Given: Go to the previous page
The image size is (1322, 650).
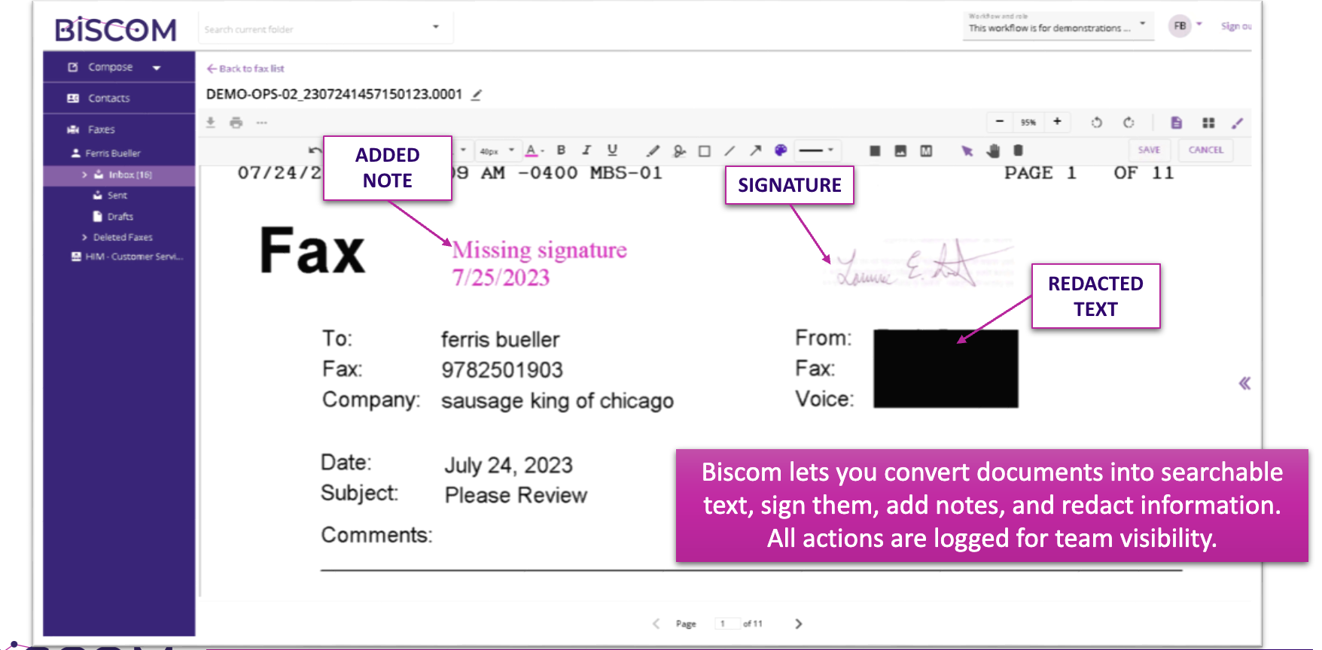Looking at the screenshot, I should pyautogui.click(x=656, y=624).
